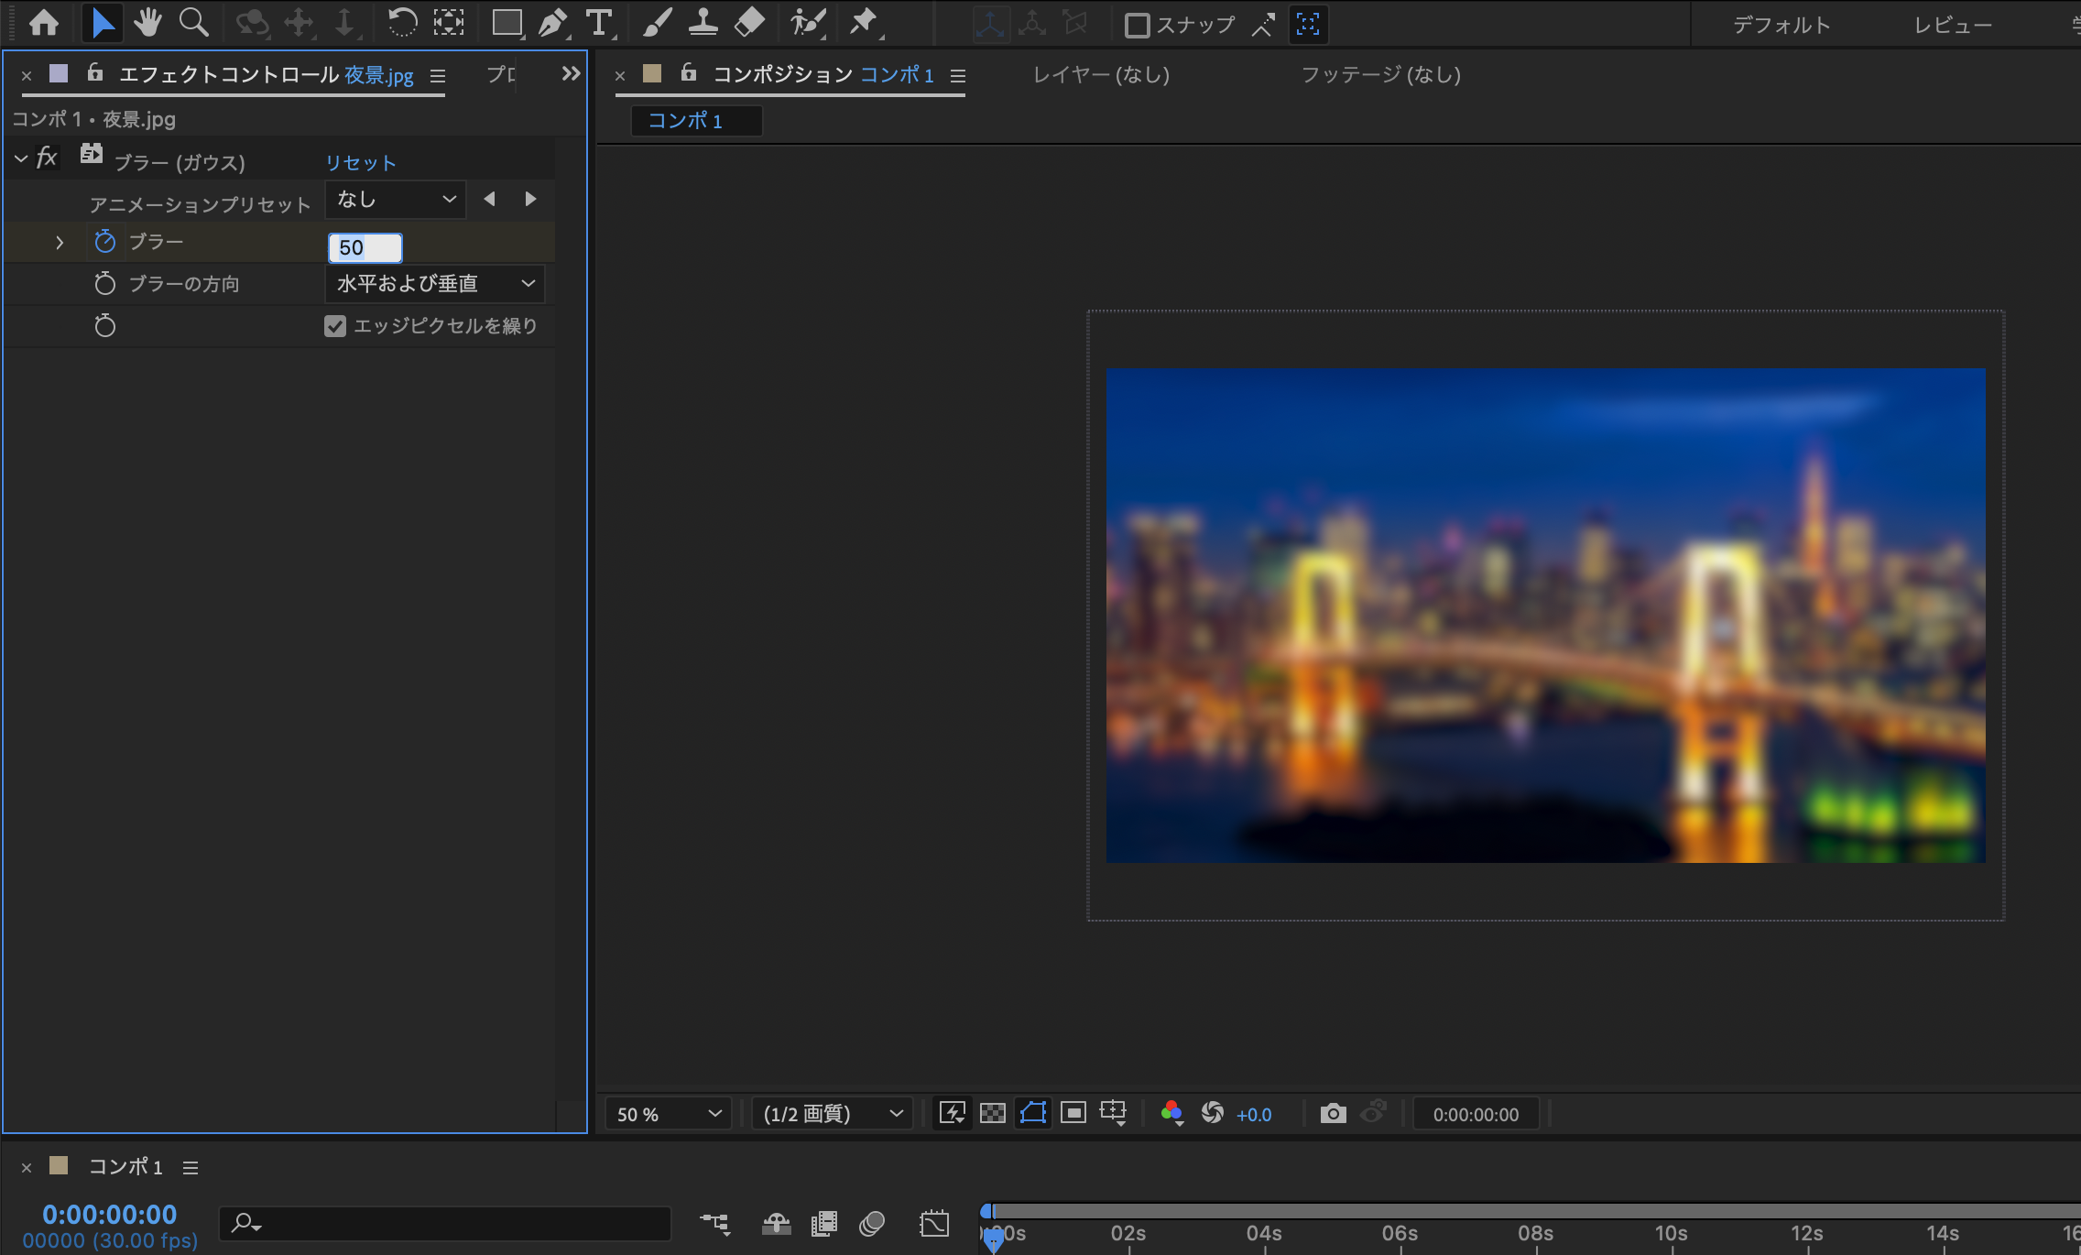Show hidden panels with double chevron
This screenshot has height=1255, width=2081.
[x=571, y=73]
